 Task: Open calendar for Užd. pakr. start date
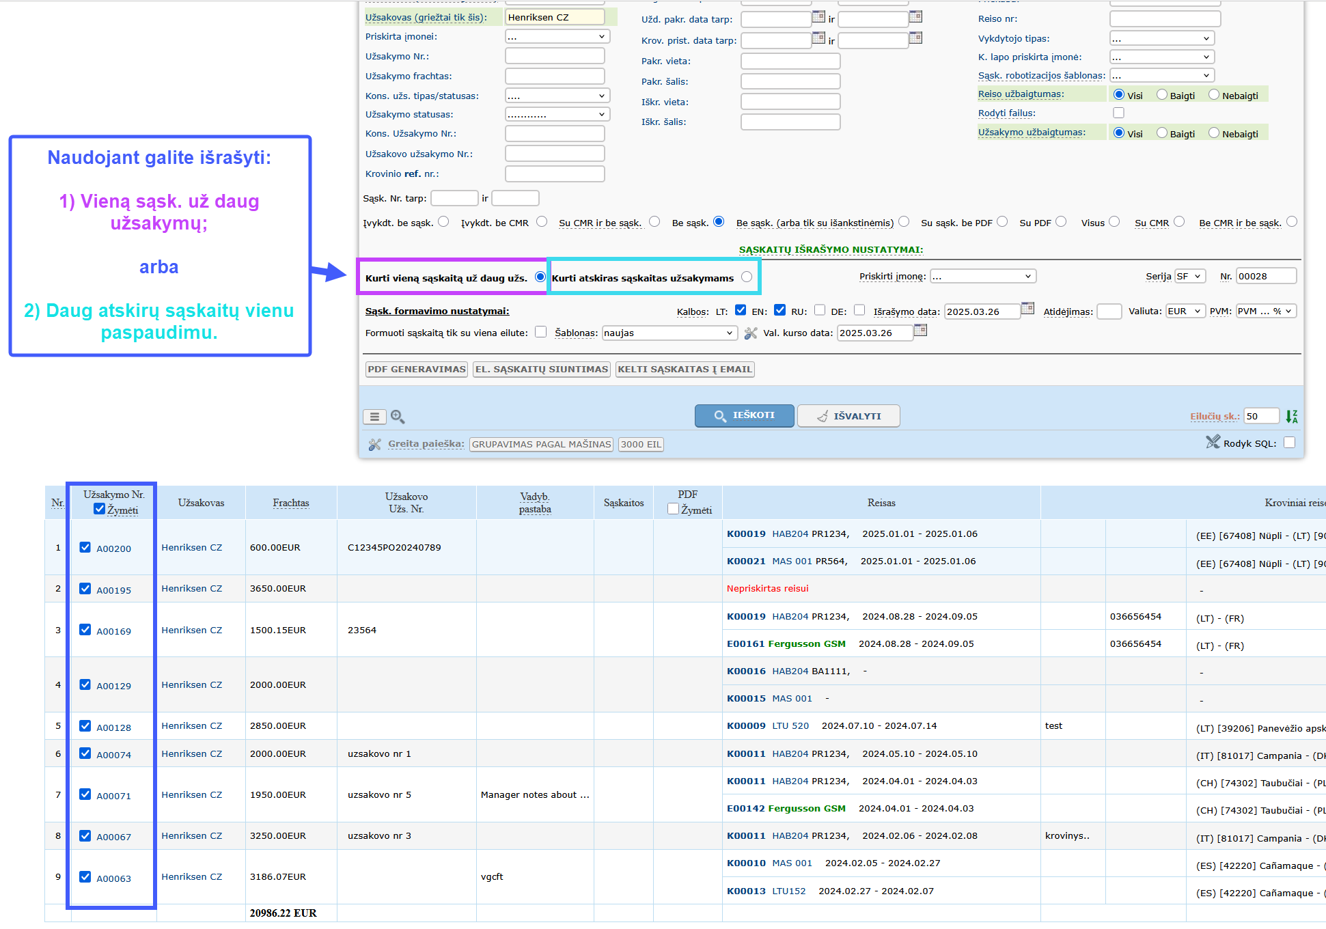(818, 17)
